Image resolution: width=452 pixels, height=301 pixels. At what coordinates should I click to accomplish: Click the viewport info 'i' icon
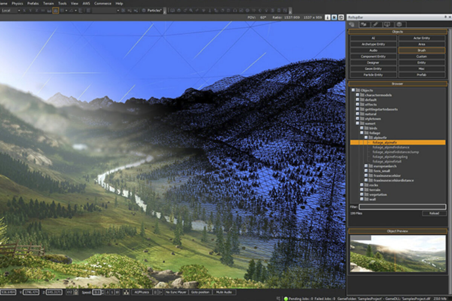tap(327, 17)
